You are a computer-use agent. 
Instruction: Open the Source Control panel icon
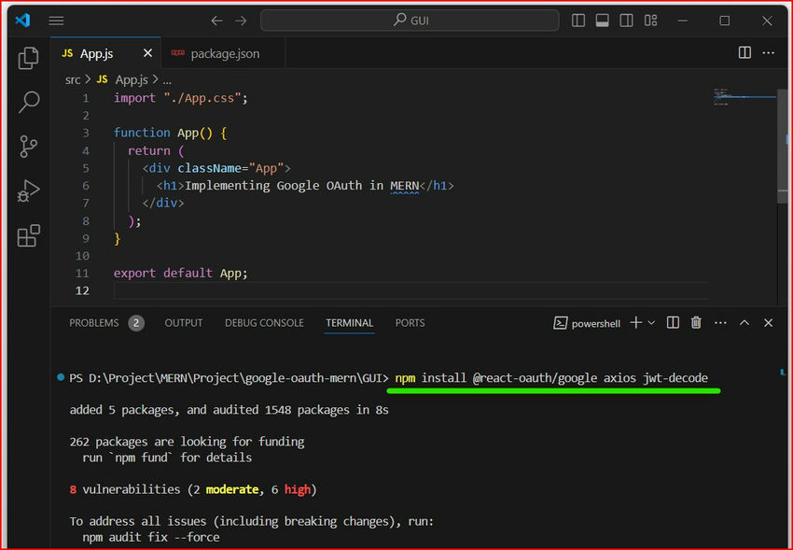tap(27, 147)
